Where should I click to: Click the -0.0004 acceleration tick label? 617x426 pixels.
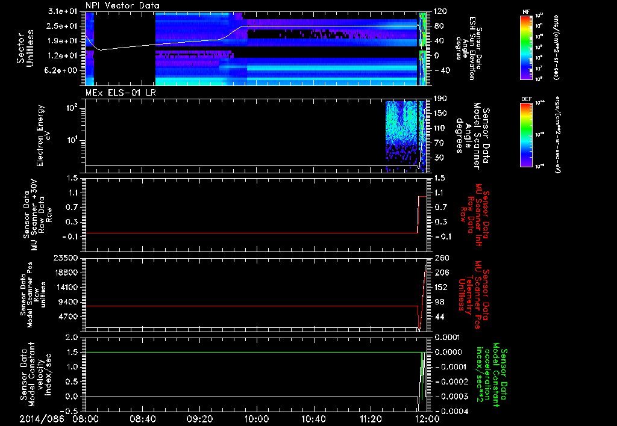[x=451, y=412]
